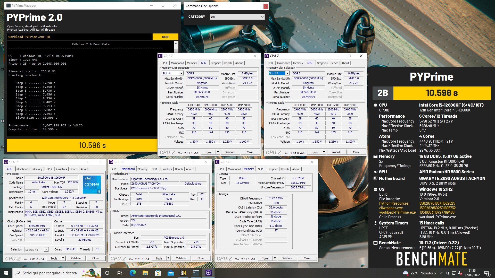Open Task View on the taskbar

[119, 273]
